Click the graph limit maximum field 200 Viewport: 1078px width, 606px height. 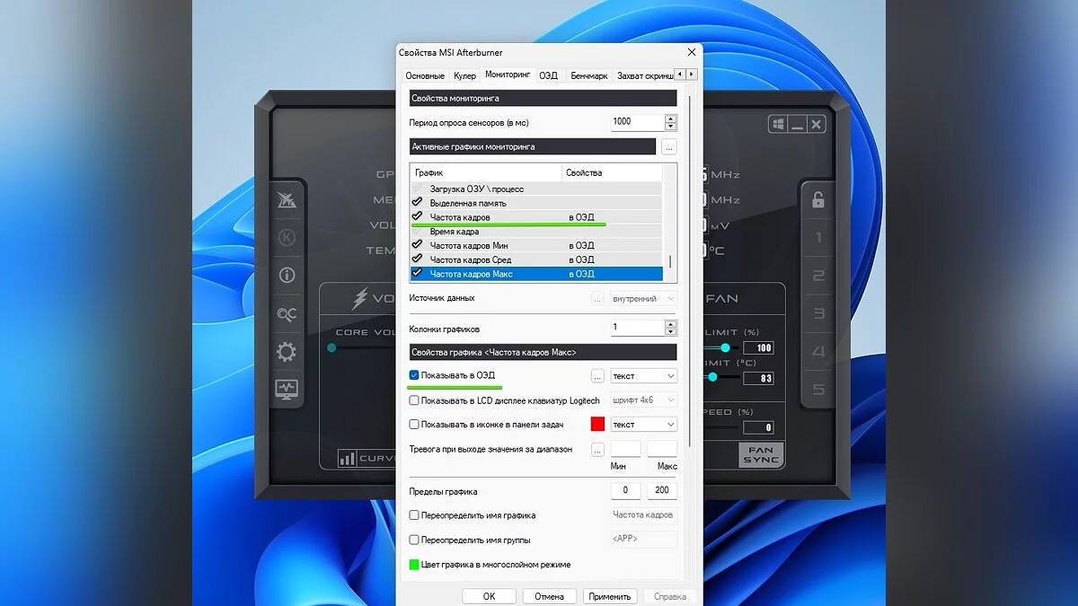[x=662, y=491]
